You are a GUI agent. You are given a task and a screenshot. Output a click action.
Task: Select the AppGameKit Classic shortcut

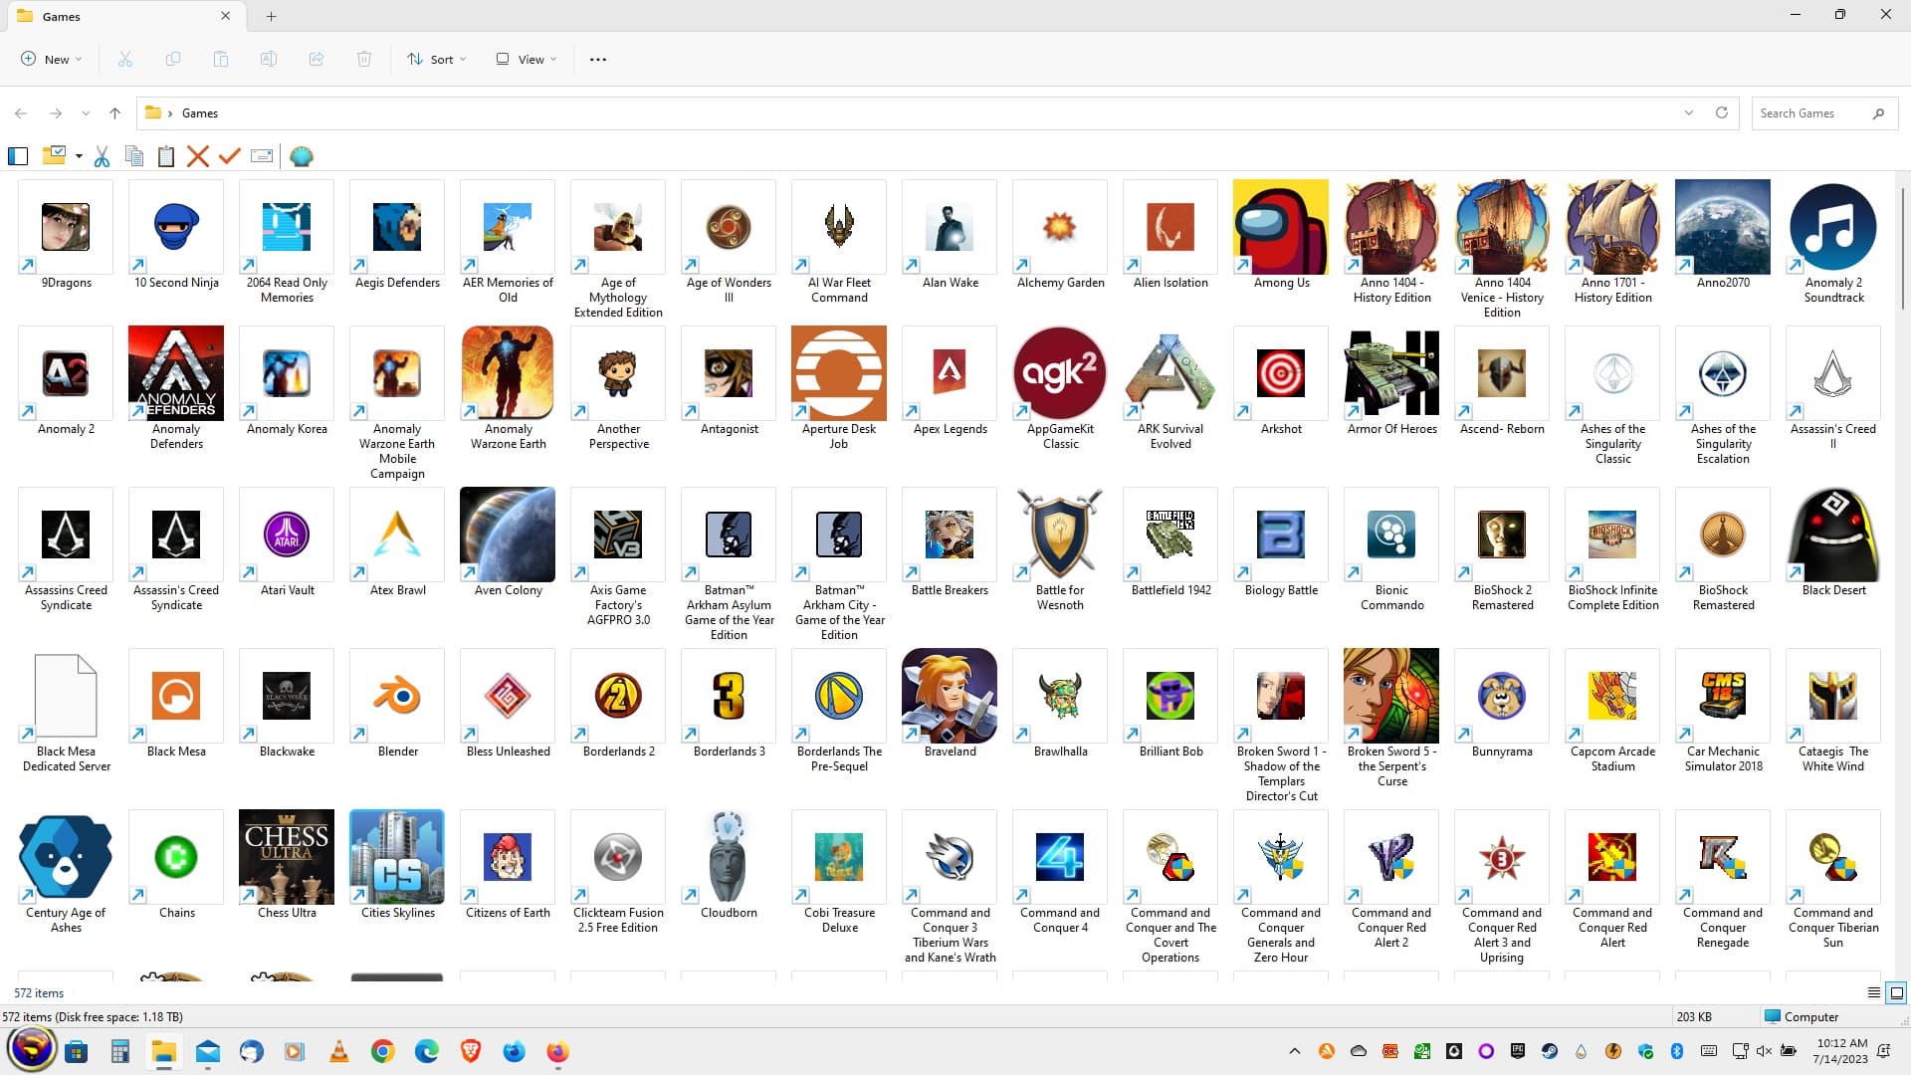[x=1060, y=389]
